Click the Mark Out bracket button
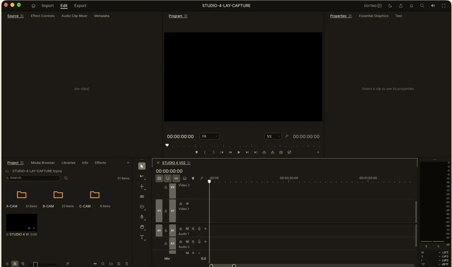 pos(213,152)
